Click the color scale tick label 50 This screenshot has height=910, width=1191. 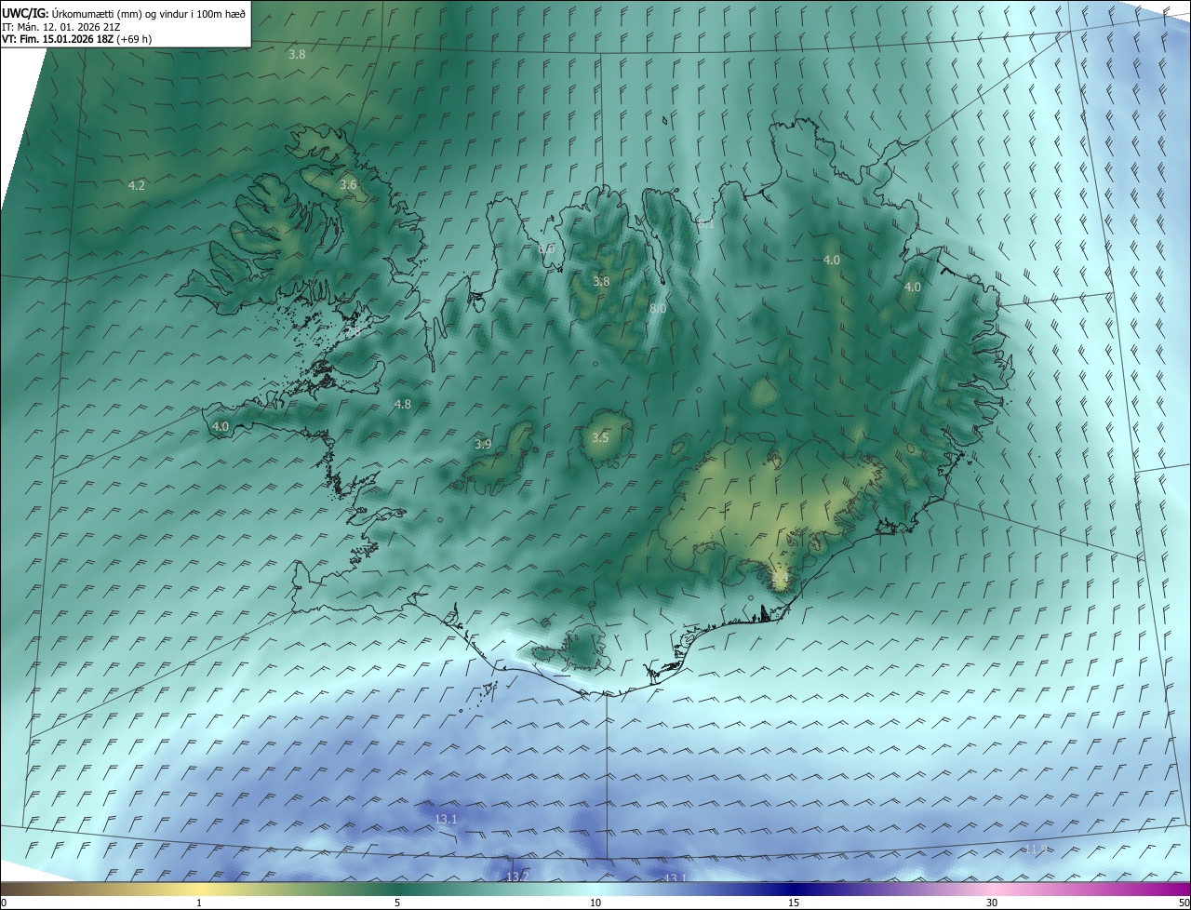pyautogui.click(x=1184, y=903)
